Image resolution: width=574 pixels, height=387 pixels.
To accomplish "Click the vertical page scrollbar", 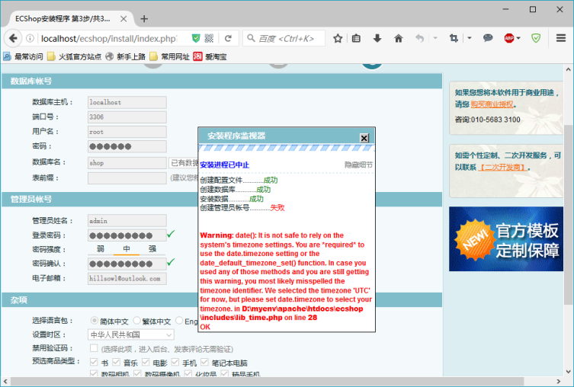I will click(x=568, y=214).
